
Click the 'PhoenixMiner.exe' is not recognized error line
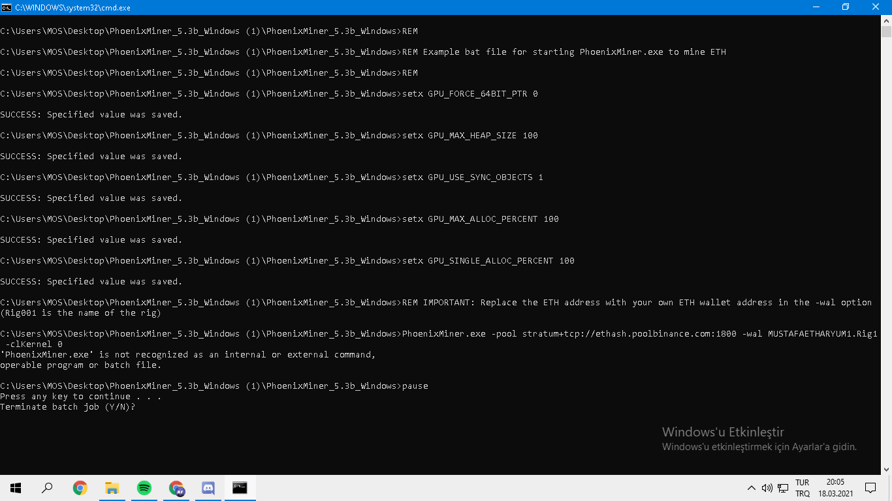coord(188,355)
